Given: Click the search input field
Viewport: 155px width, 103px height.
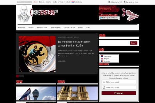Looking at the screenshot, I should 115,43.
